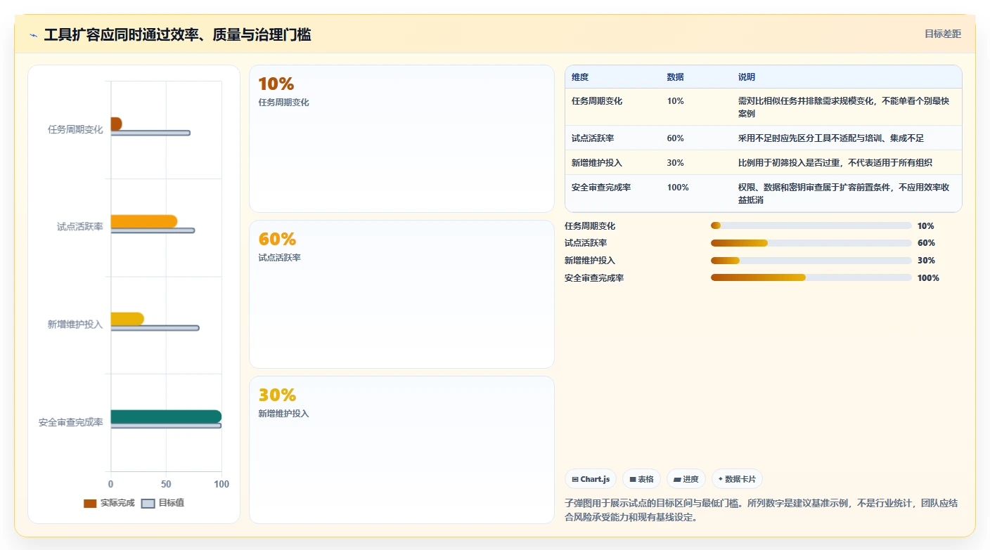Click the large 30% value on the KPI card
Viewport: 990px width, 550px height.
(277, 395)
